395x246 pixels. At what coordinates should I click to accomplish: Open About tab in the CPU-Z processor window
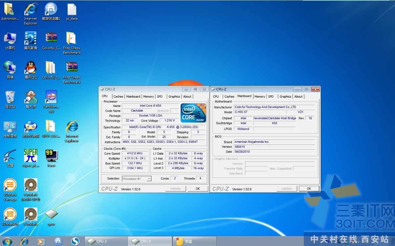[x=187, y=96]
